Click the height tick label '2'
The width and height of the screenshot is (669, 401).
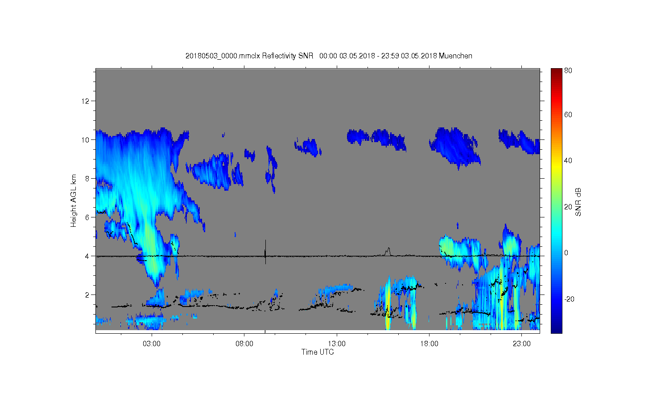[x=87, y=295]
